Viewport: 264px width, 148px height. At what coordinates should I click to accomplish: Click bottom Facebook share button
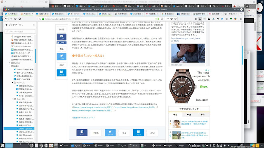82,132
